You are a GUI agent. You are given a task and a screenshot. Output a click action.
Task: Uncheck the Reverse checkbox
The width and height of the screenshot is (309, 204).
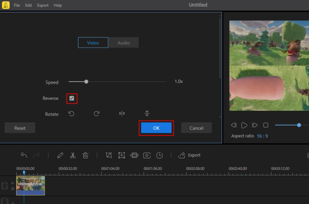pyautogui.click(x=72, y=98)
